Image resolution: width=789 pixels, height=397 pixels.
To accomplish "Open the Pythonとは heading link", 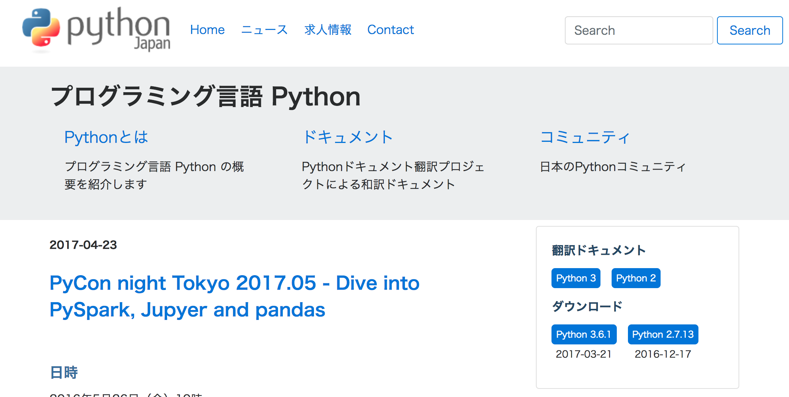I will coord(106,137).
